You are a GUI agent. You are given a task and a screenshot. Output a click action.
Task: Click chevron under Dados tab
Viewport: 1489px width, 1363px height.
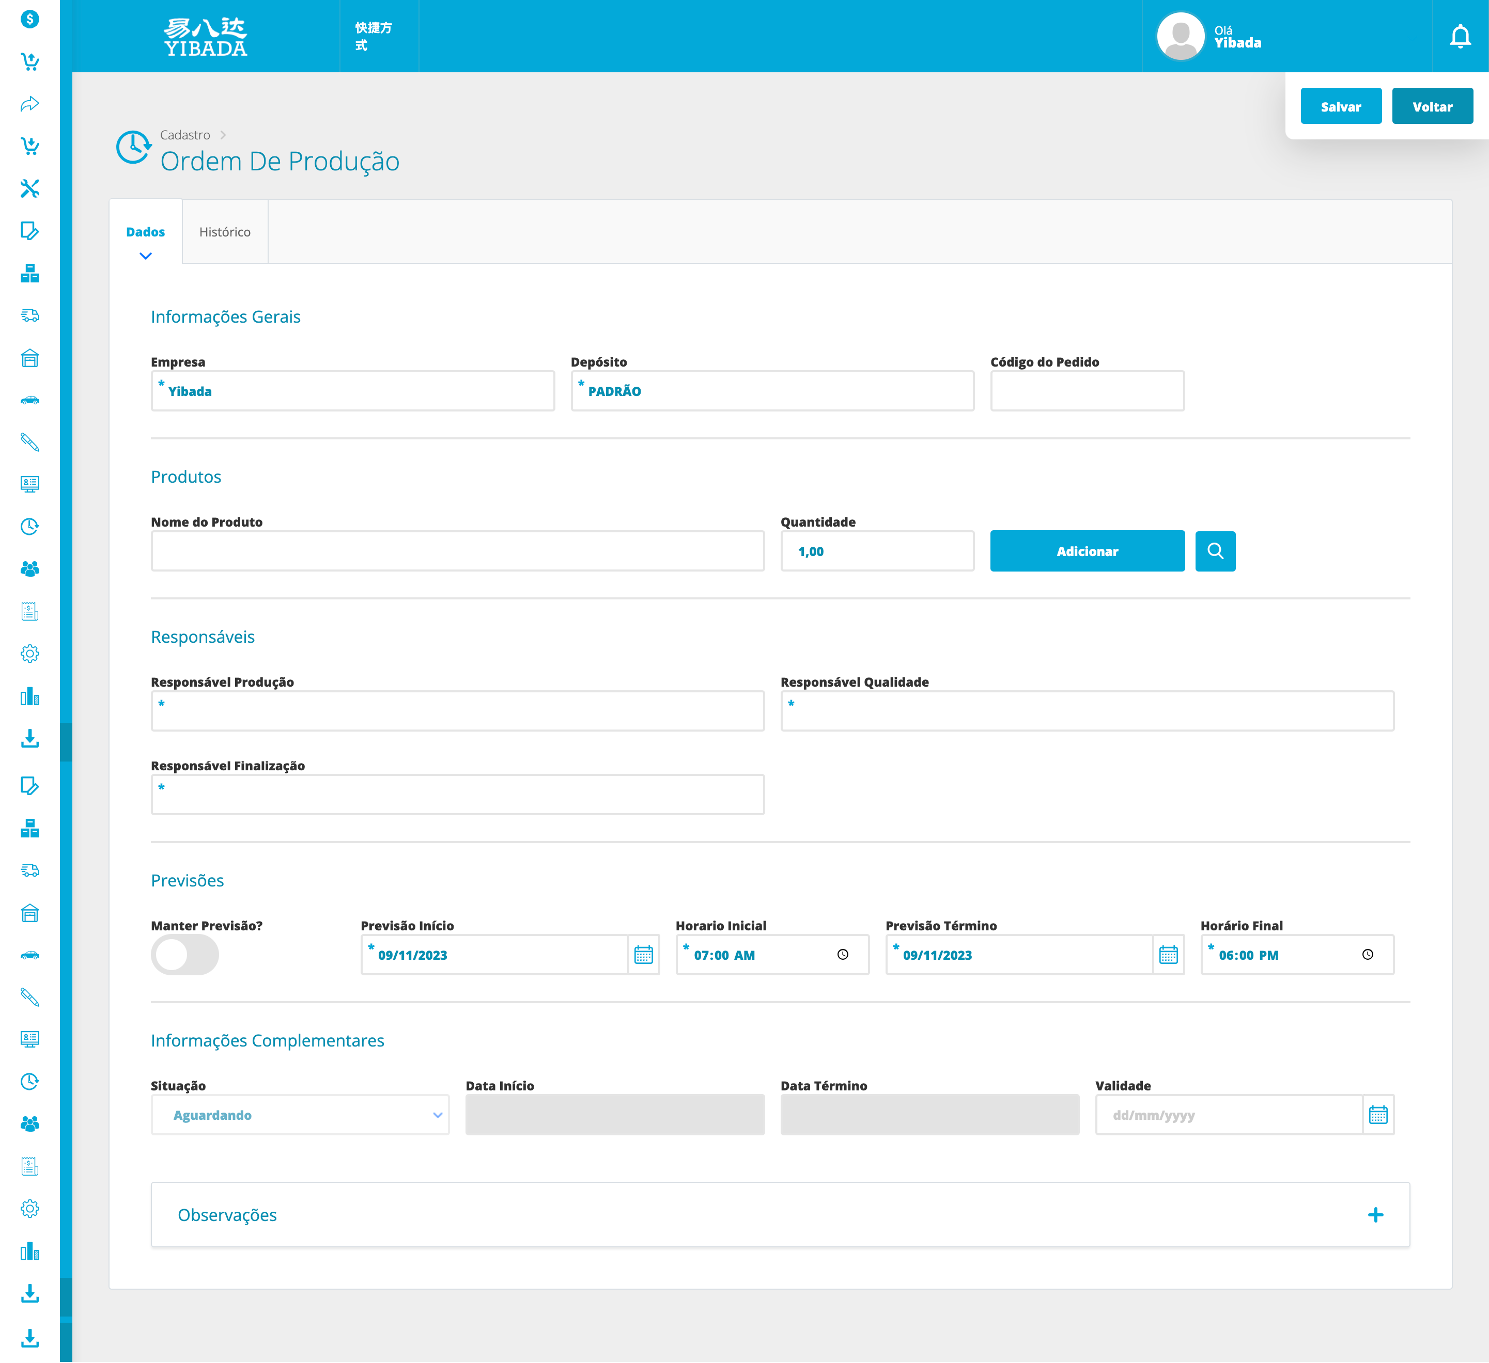coord(146,256)
